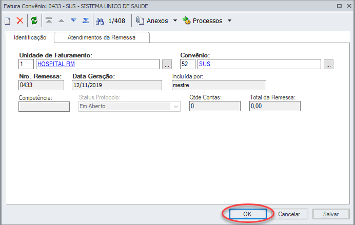Click the Anexos paperclip icon
The height and width of the screenshot is (225, 355).
coord(140,21)
